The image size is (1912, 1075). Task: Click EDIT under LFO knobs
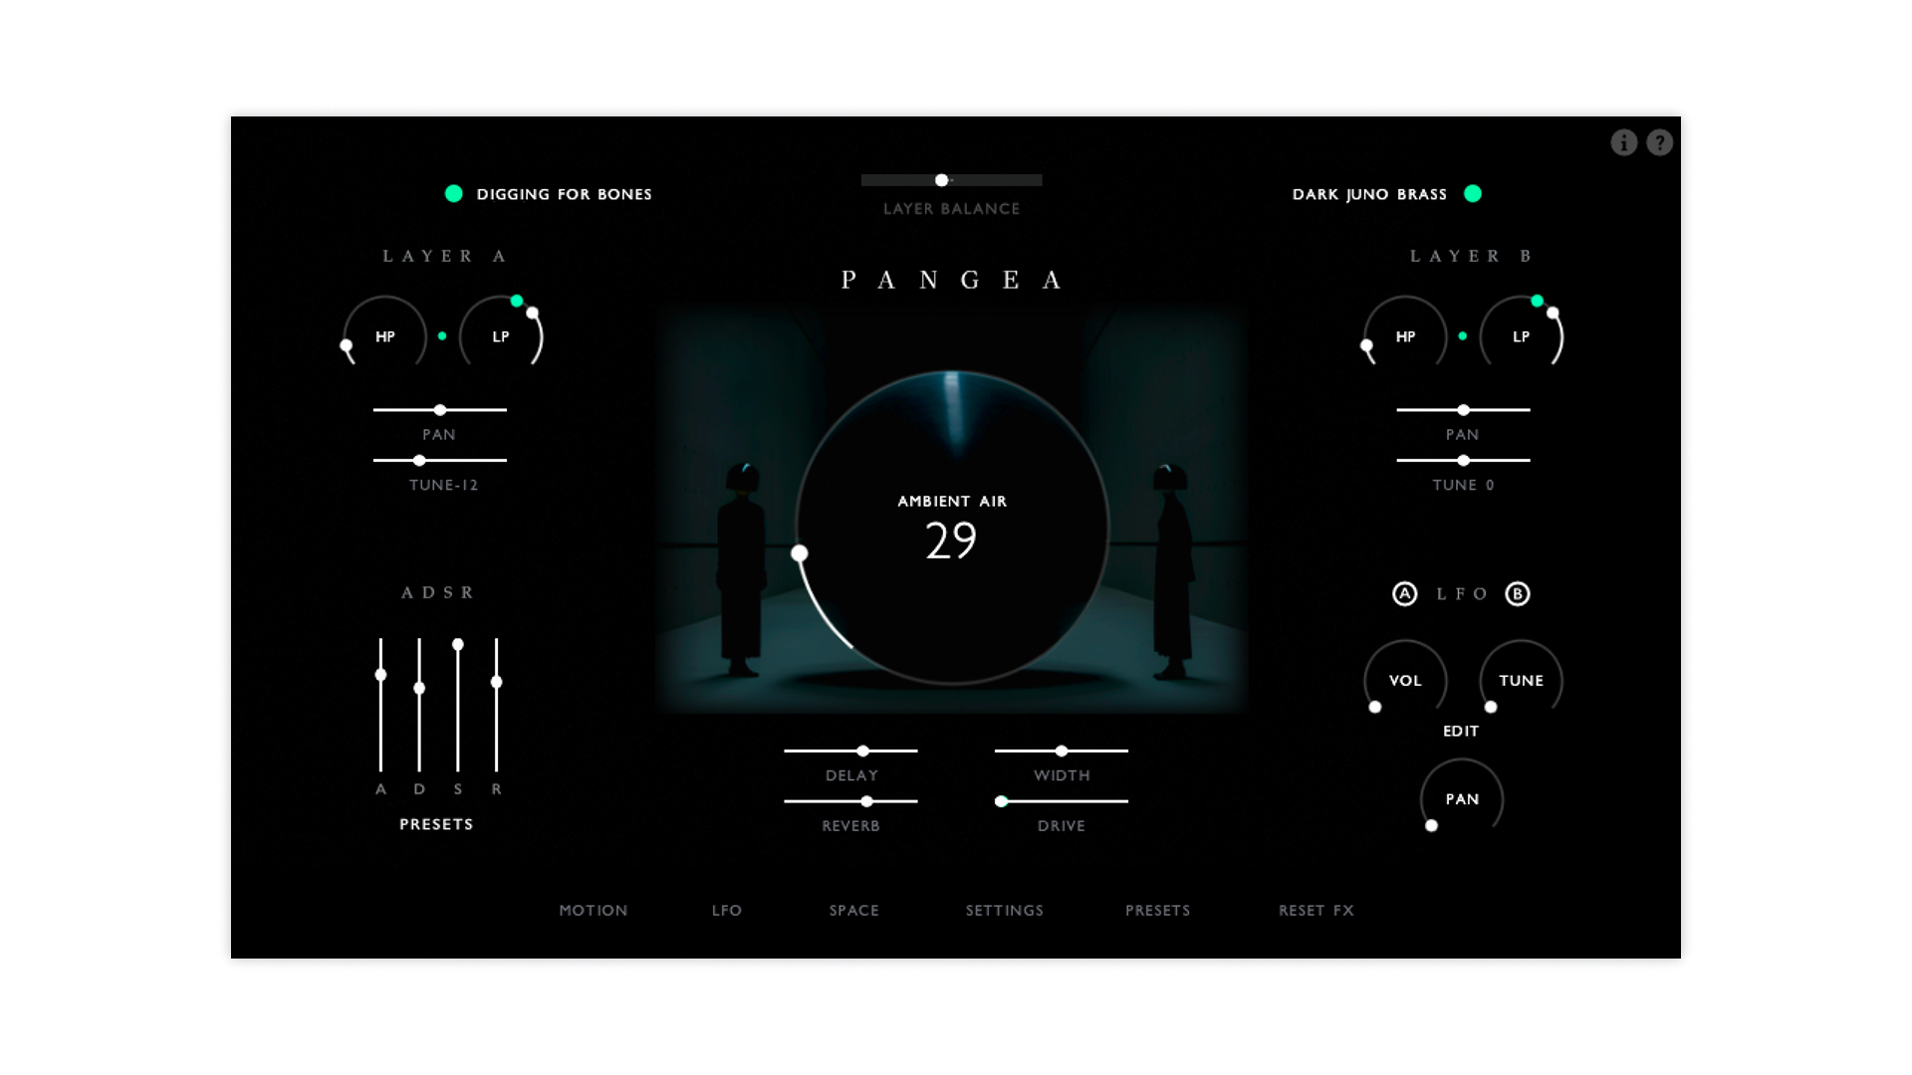1461,731
